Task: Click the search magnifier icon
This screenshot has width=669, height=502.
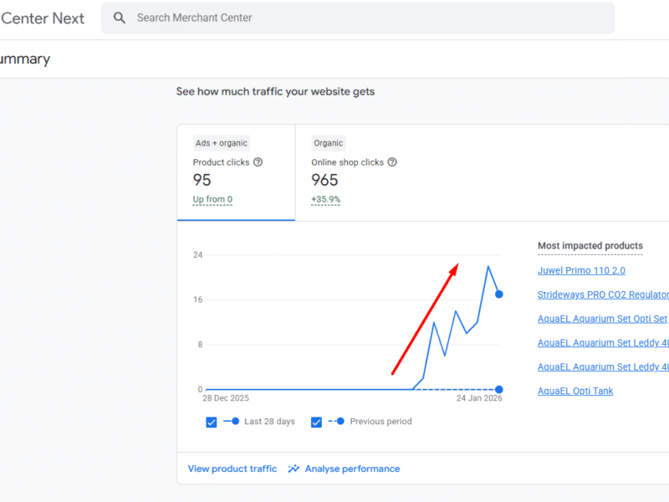Action: (x=120, y=18)
